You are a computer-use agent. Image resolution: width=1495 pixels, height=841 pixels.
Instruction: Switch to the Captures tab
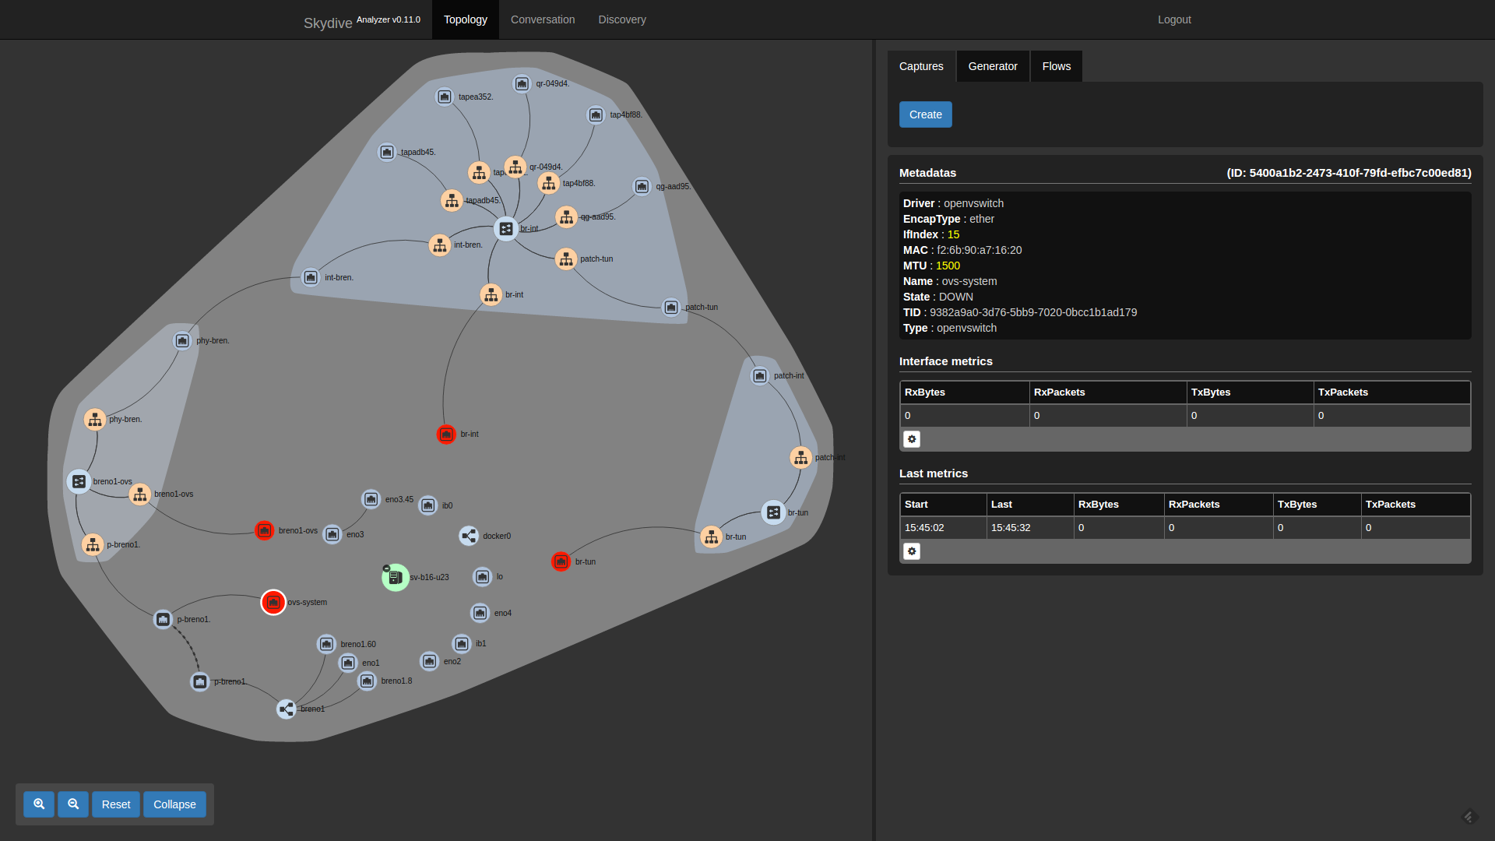(x=921, y=66)
